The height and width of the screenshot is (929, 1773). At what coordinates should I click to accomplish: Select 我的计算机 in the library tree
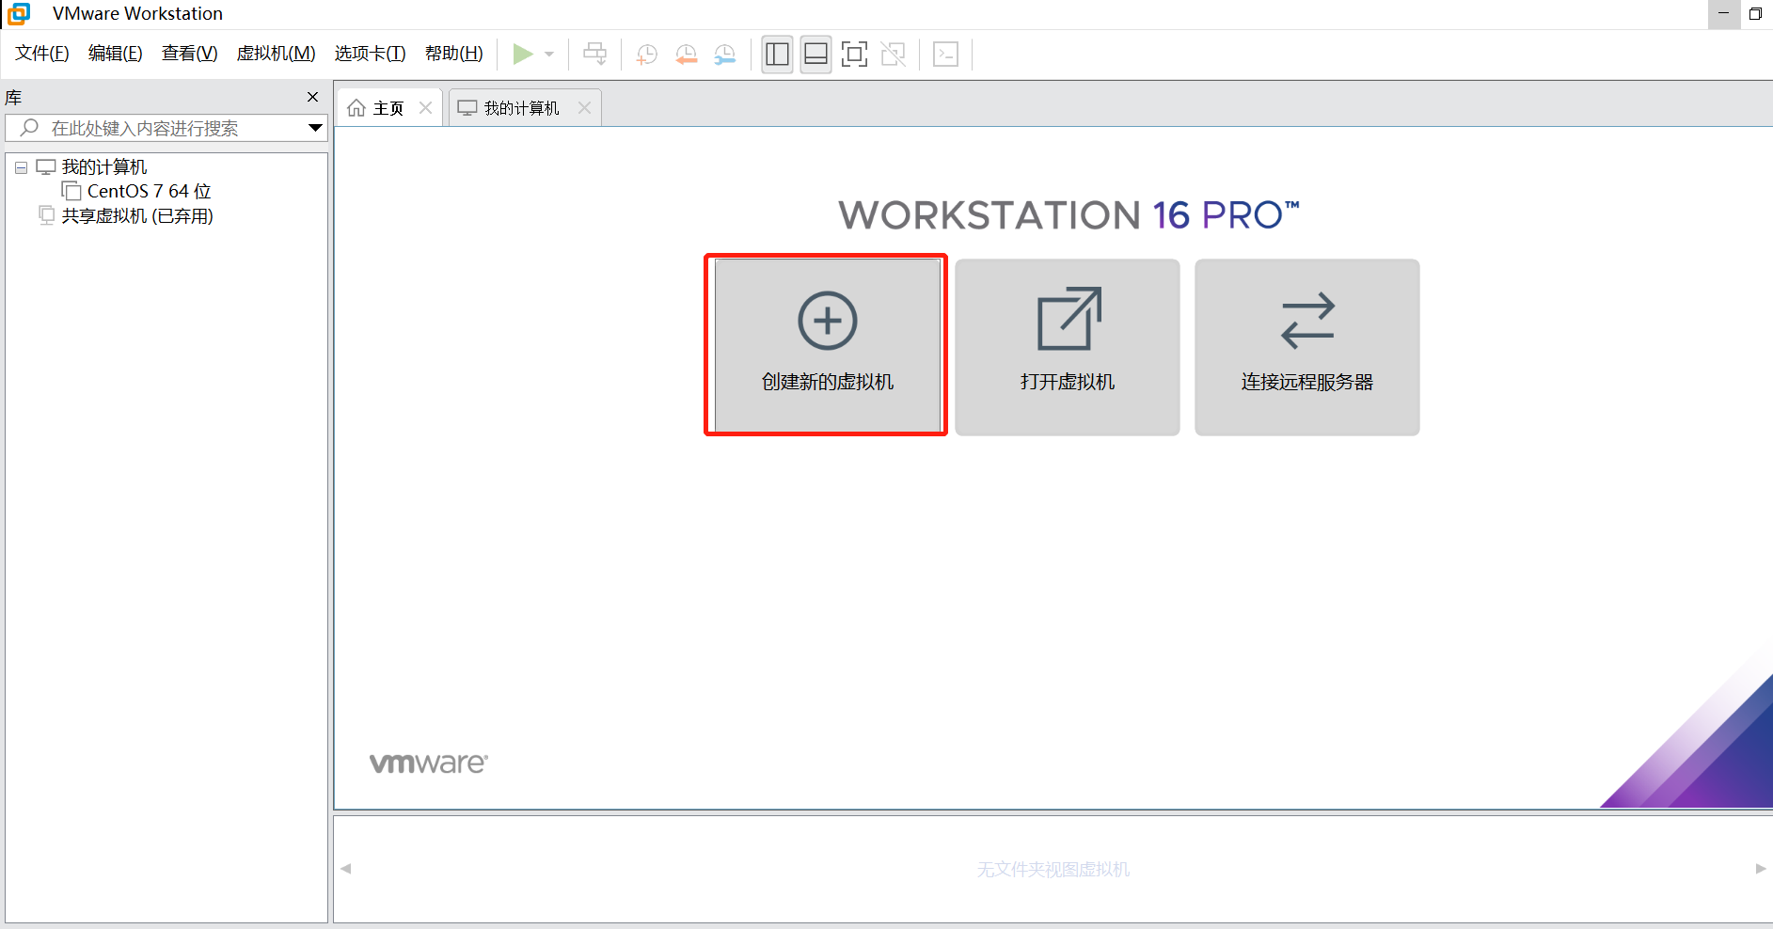[x=104, y=167]
